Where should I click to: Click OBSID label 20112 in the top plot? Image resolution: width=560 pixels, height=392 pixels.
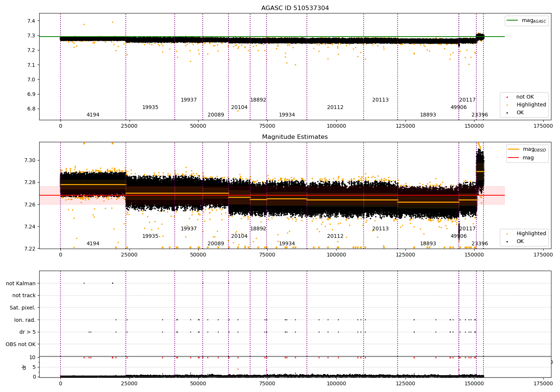coord(335,108)
